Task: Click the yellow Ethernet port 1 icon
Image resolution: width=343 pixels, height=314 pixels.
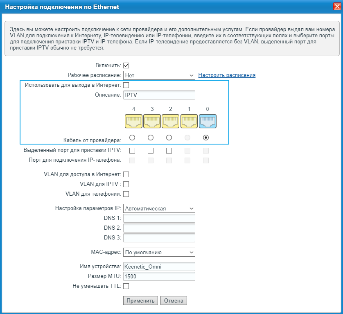Action: click(x=189, y=122)
